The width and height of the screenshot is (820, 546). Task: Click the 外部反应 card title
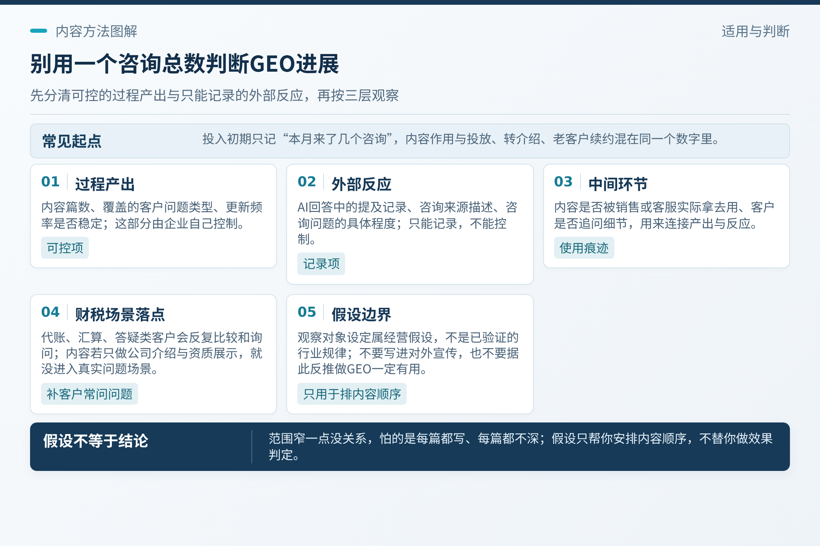[x=361, y=184]
